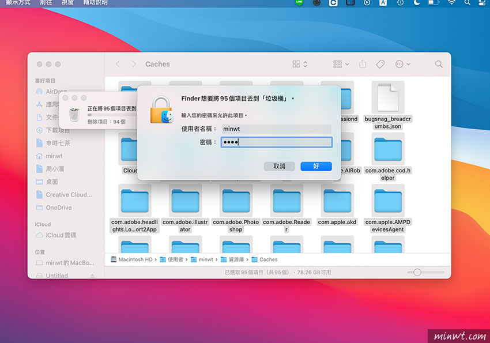Viewport: 490px width, 343px height.
Task: Open the more actions (…) dropdown
Action: (402, 64)
